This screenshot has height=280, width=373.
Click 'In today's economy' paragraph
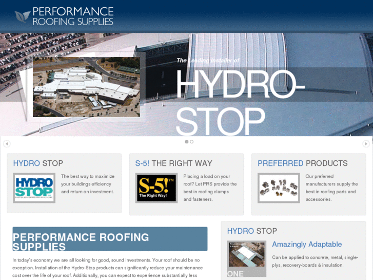tap(108, 268)
